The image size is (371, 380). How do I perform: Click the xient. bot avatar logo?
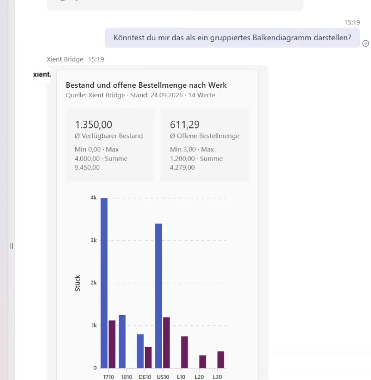(x=42, y=74)
